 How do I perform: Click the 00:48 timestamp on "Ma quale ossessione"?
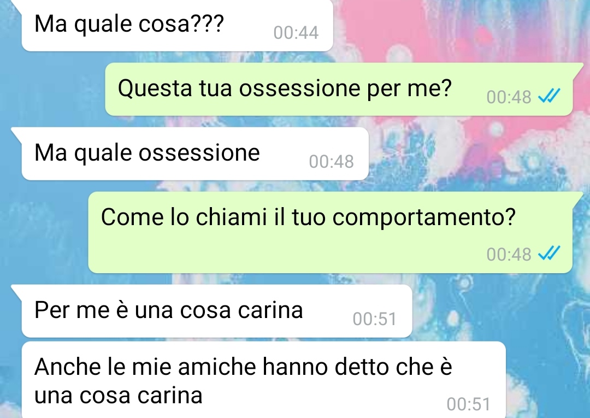pos(331,161)
